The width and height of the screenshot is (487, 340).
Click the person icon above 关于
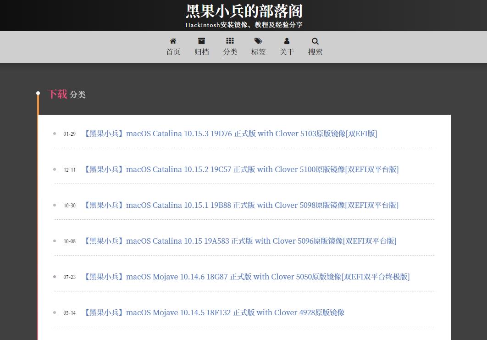click(287, 41)
